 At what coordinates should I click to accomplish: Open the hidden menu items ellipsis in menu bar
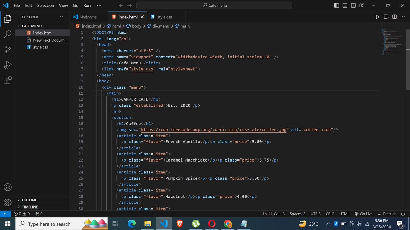pyautogui.click(x=99, y=5)
